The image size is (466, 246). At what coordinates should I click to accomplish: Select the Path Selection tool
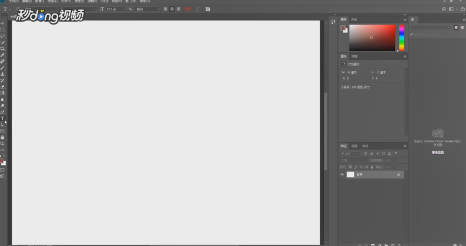[2, 125]
